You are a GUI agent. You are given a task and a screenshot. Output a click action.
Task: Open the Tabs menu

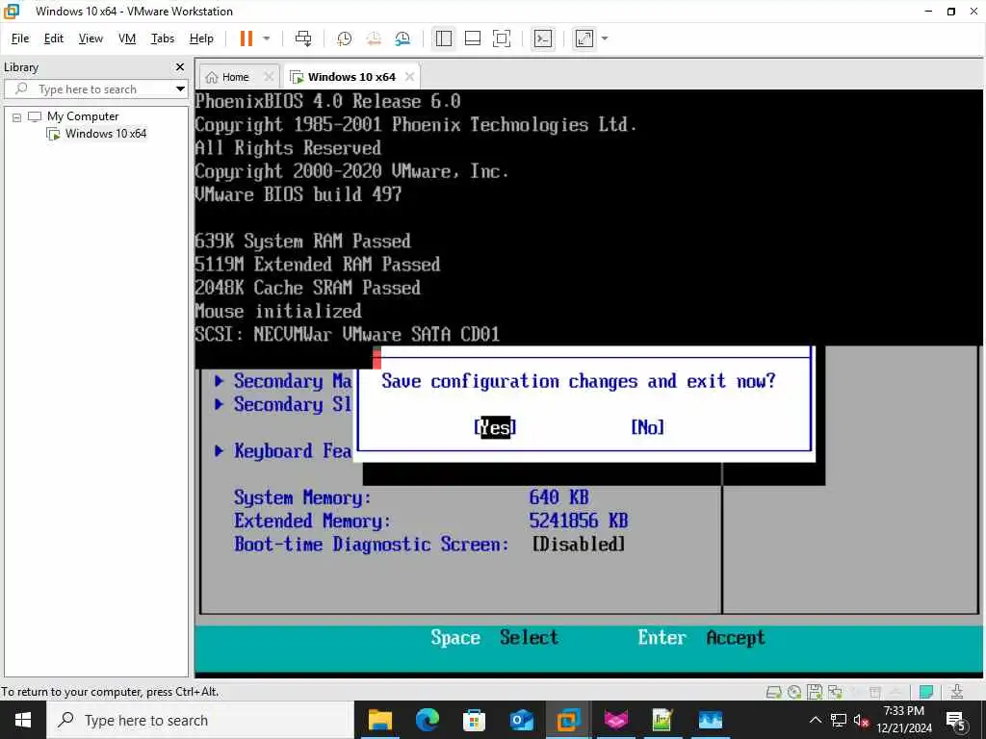coord(162,38)
